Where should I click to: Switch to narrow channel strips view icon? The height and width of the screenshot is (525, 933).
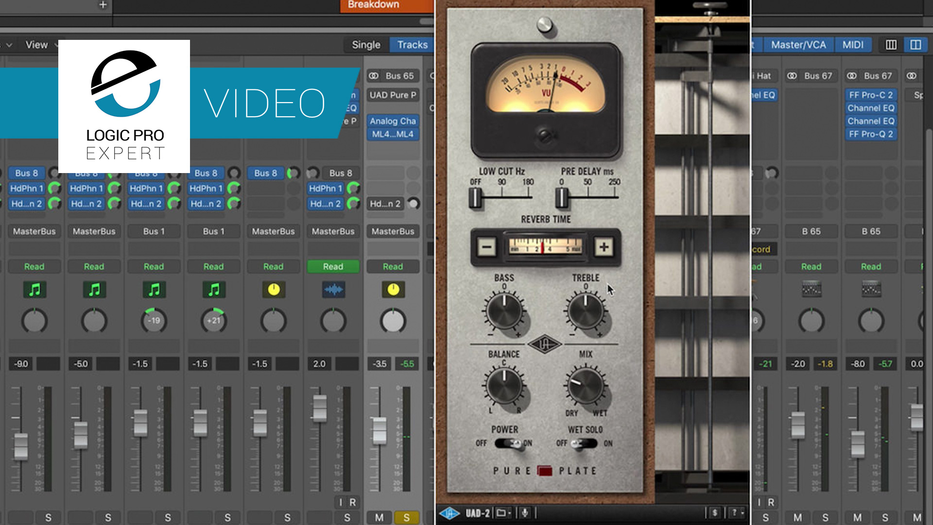tap(891, 45)
